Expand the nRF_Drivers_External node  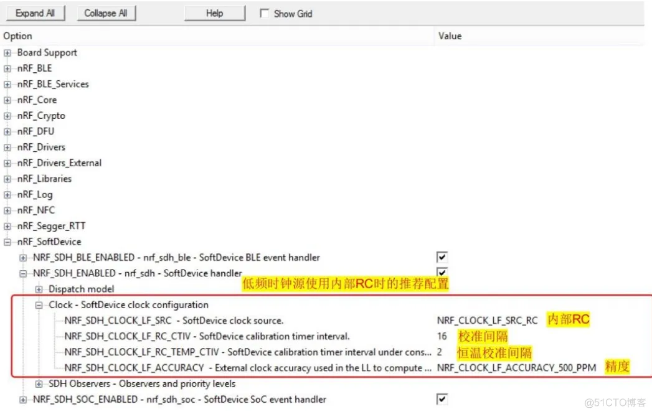tap(7, 163)
